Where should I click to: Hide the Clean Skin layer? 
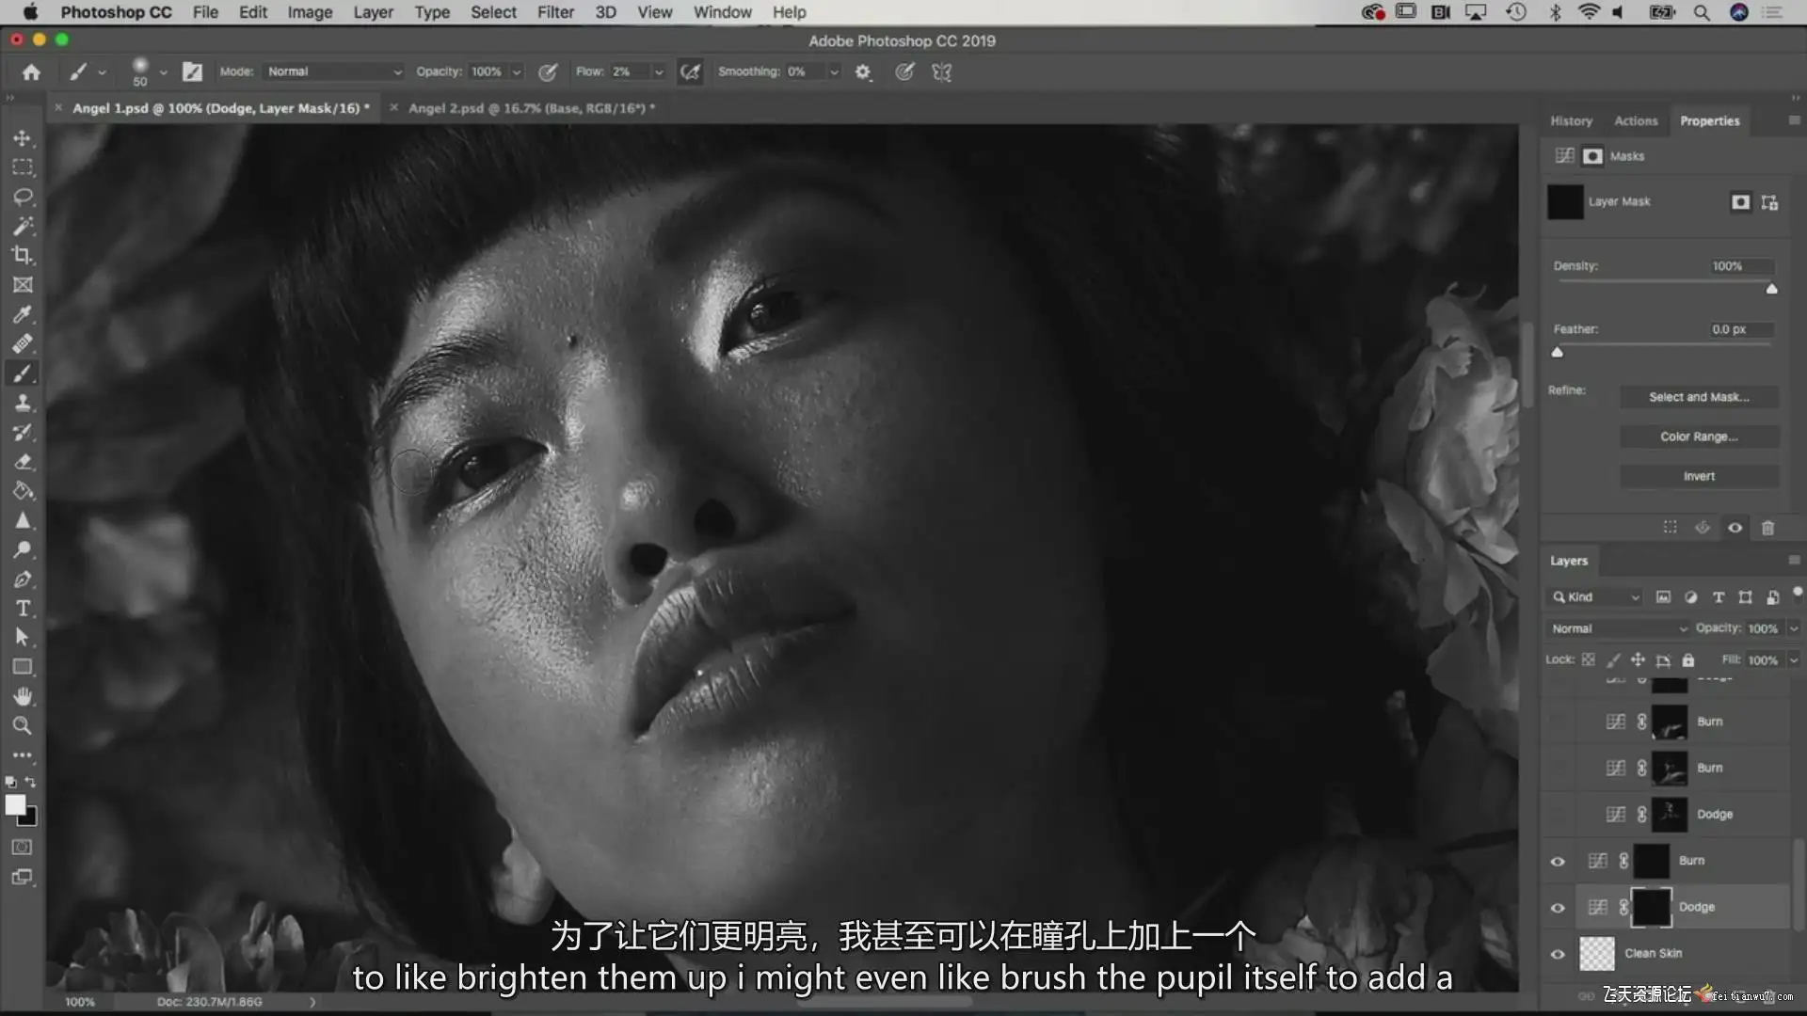pyautogui.click(x=1558, y=954)
